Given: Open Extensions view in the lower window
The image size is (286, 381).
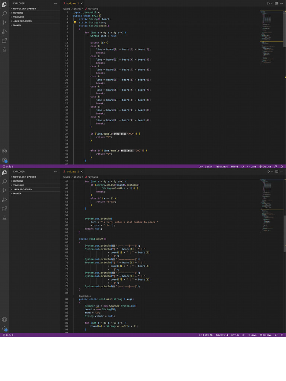Looking at the screenshot, I should 4,209.
